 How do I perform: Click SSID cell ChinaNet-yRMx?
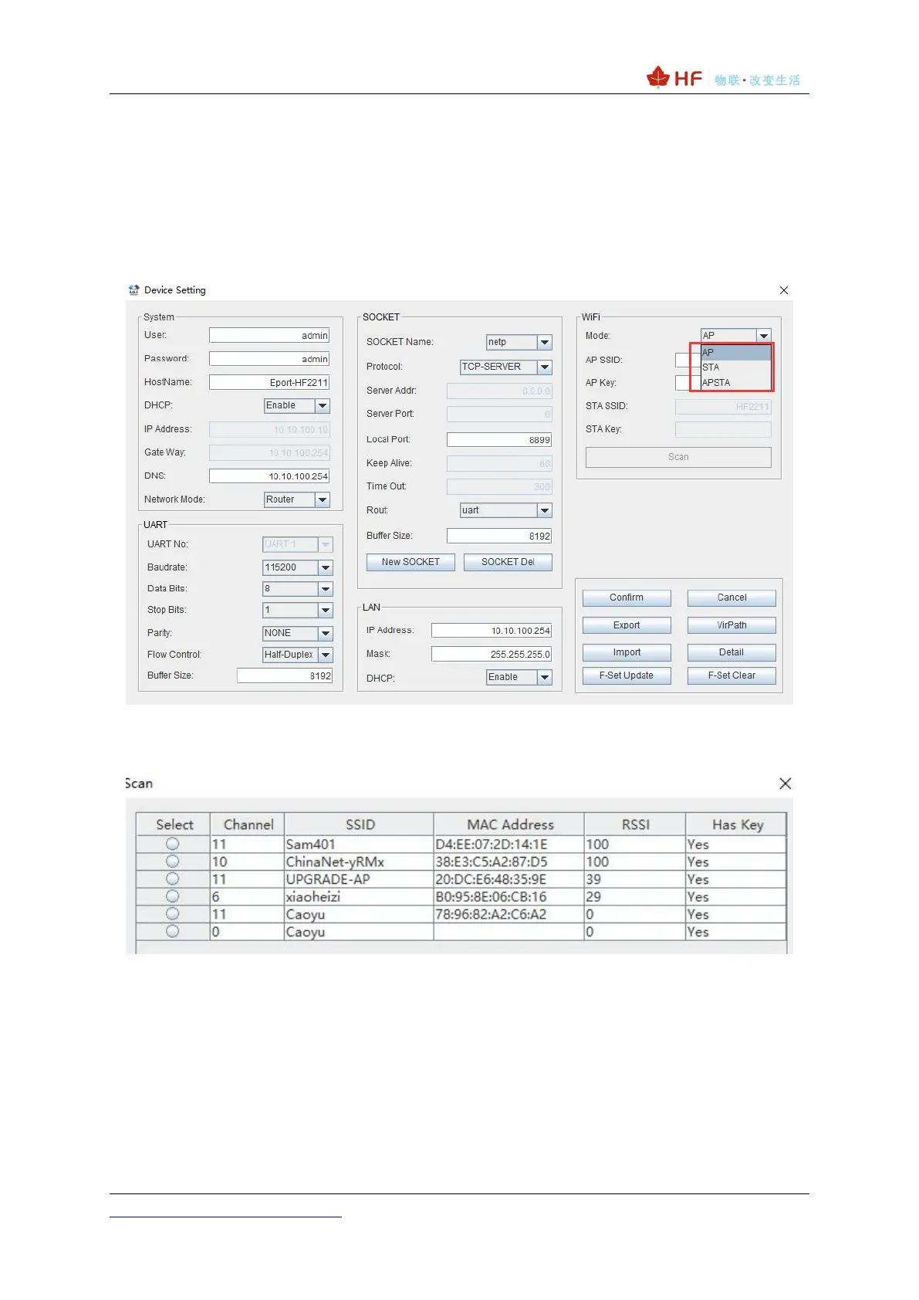[x=359, y=862]
